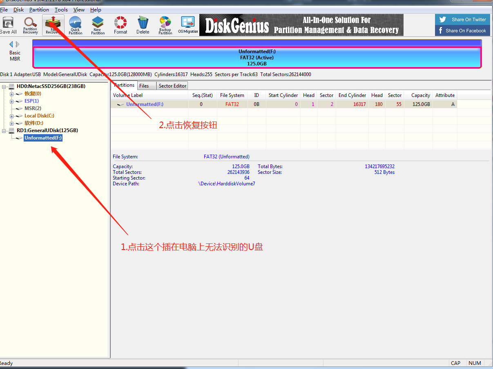The height and width of the screenshot is (369, 493).
Task: Click the Share On Facebook button
Action: (x=462, y=31)
